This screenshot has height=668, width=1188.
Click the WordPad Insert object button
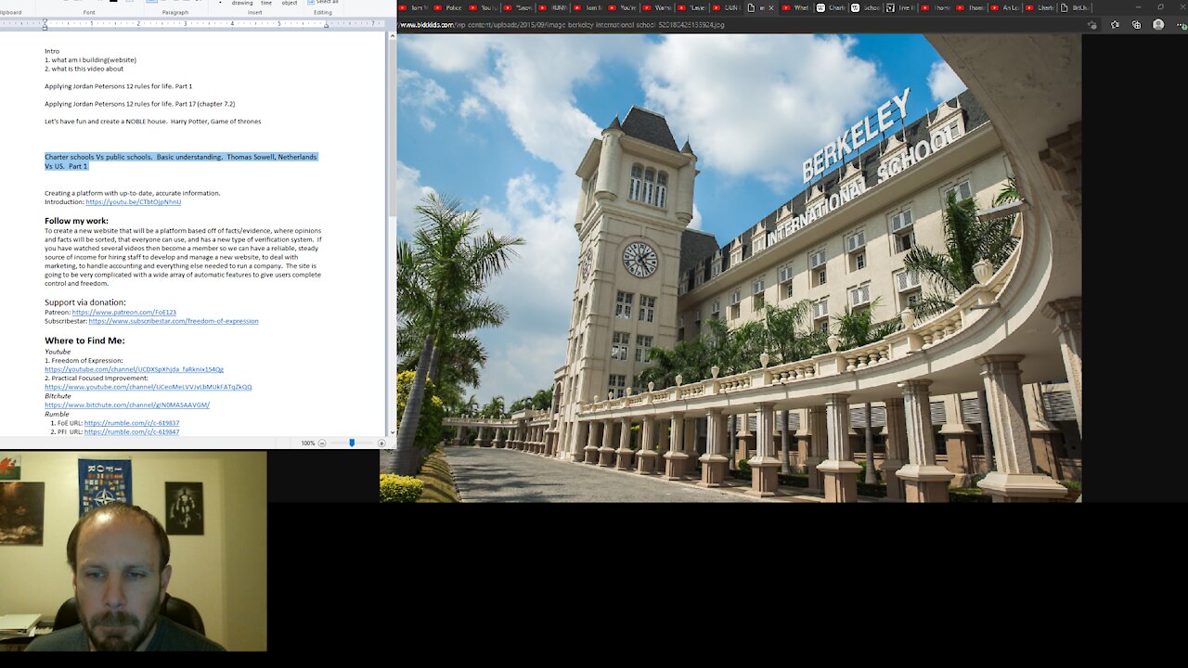click(x=290, y=3)
